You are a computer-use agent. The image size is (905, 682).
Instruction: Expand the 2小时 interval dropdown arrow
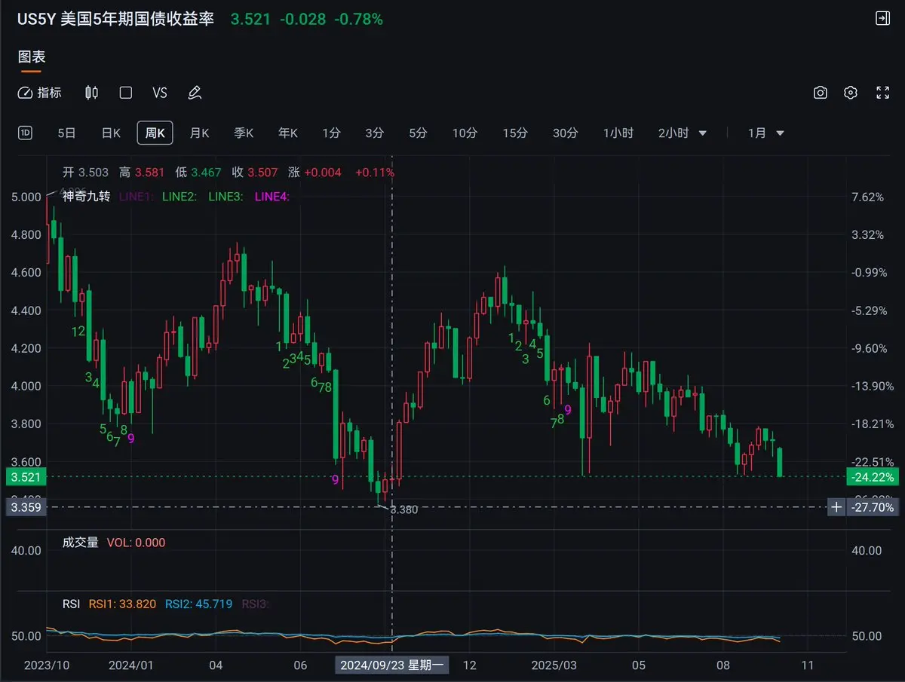point(703,133)
